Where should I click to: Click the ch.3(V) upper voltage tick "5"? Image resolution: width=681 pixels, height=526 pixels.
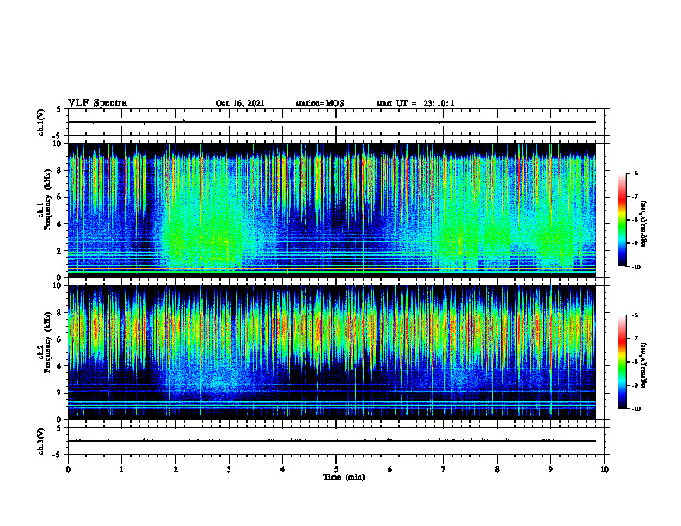[x=59, y=428]
